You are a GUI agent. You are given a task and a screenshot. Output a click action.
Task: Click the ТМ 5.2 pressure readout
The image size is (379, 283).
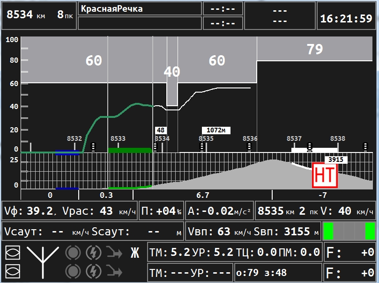coord(170,253)
